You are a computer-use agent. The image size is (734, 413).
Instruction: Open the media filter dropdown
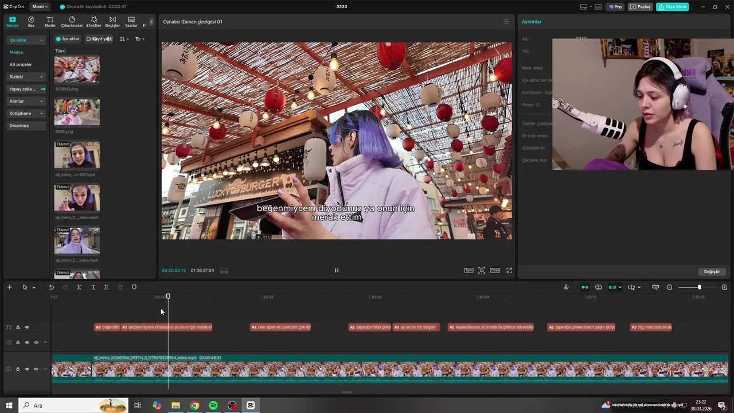[140, 39]
